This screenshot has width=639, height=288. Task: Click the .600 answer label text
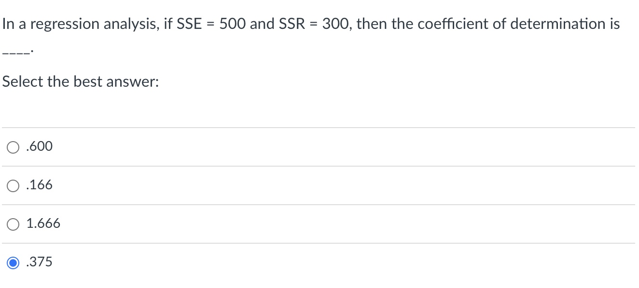pyautogui.click(x=39, y=146)
